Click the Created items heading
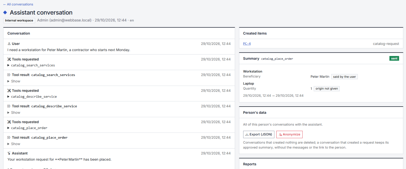The image size is (406, 169). [x=255, y=33]
